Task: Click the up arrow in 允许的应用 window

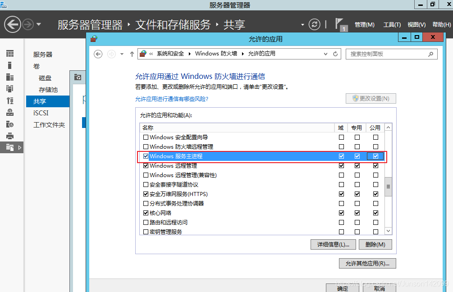Action: (132, 54)
